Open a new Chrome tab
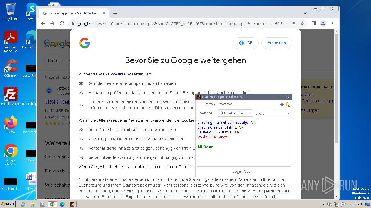371x208 pixels. pyautogui.click(x=115, y=13)
